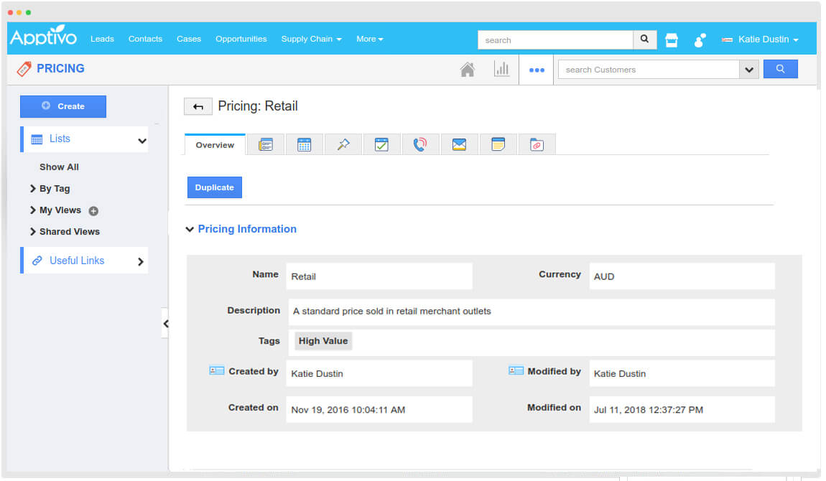Open reports via bar chart icon

tap(502, 69)
